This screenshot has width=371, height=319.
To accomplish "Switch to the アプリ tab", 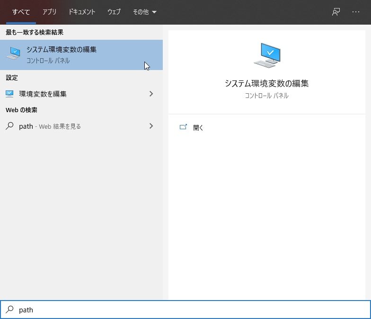I will tap(49, 12).
